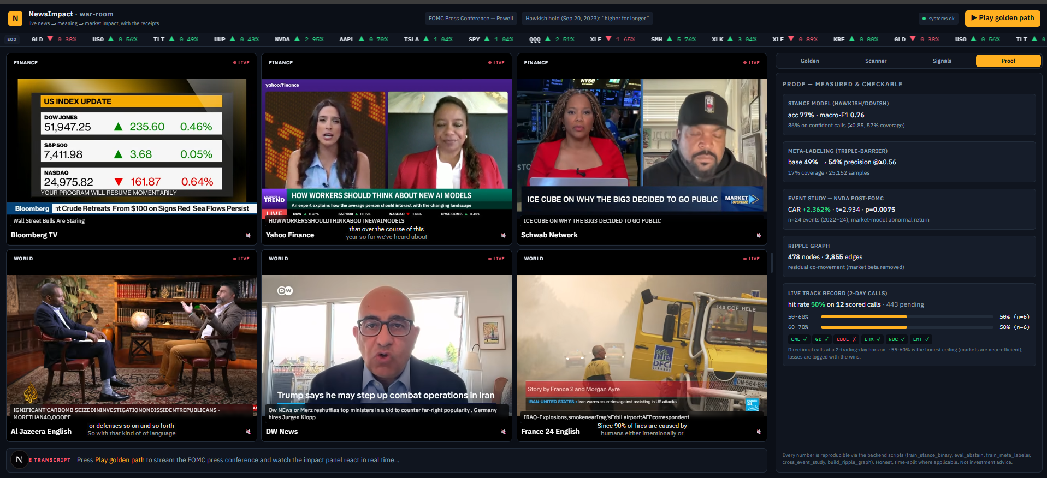Viewport: 1047px width, 478px height.
Task: Open the Scanner tab
Action: [876, 61]
